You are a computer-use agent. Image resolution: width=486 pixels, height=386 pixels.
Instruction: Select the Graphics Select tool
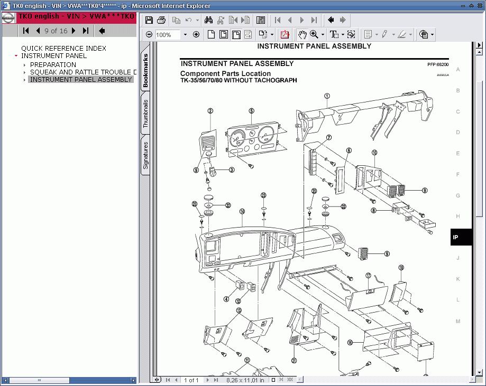pyautogui.click(x=351, y=34)
